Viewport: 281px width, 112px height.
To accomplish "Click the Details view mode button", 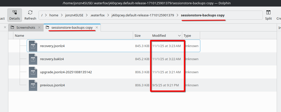I will click(x=15, y=15).
